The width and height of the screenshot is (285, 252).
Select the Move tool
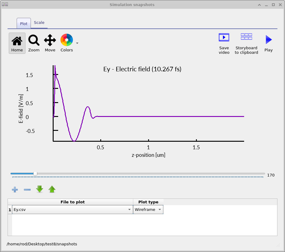coord(50,42)
